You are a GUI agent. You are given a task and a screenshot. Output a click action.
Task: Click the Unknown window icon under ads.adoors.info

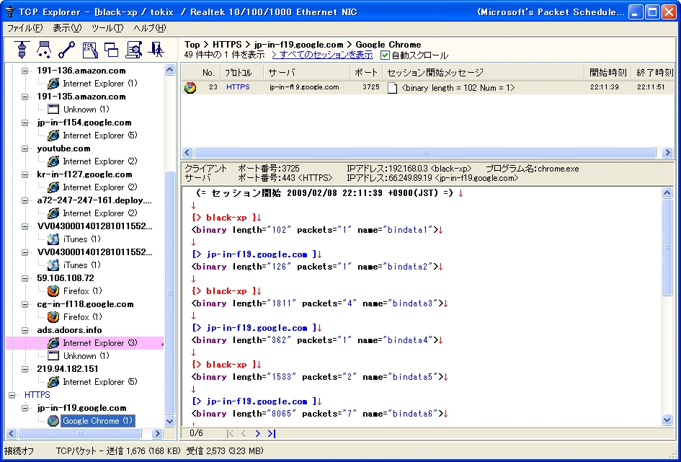pos(53,355)
